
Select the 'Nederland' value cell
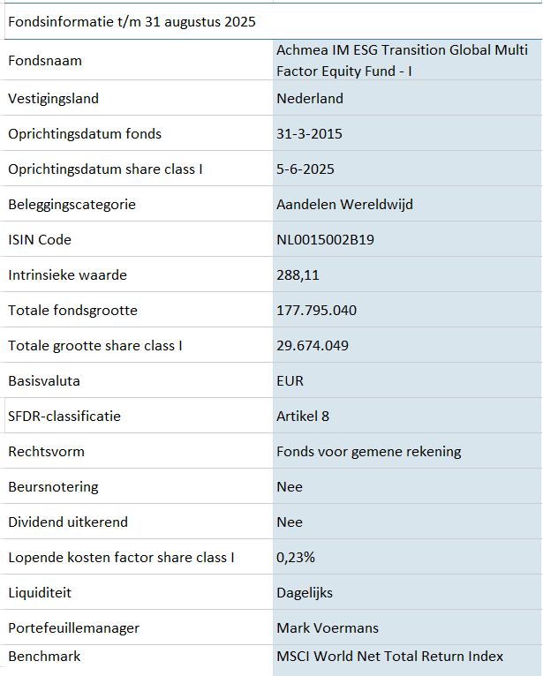click(x=310, y=99)
